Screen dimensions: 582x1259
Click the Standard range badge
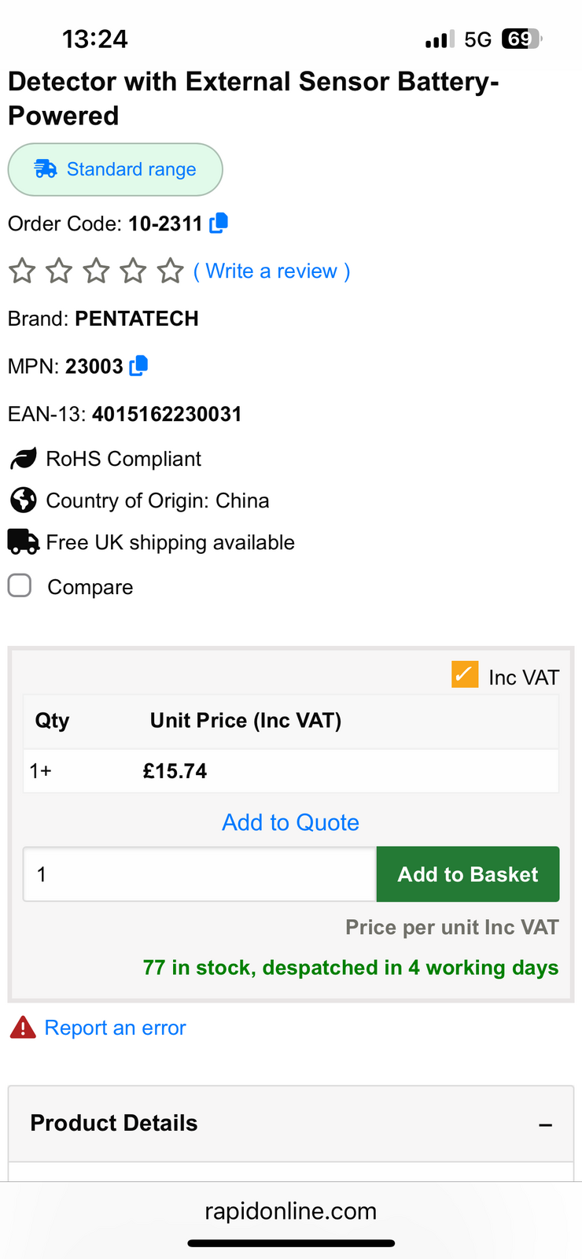pyautogui.click(x=116, y=169)
